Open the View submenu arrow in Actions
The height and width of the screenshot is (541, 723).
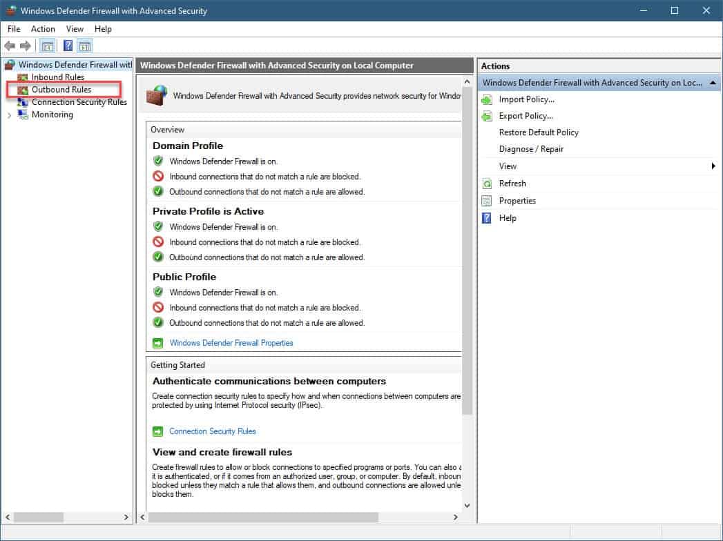coord(713,166)
